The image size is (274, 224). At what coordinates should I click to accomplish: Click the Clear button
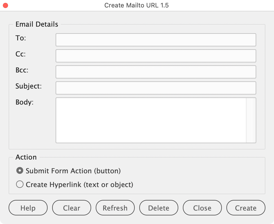coord(72,208)
